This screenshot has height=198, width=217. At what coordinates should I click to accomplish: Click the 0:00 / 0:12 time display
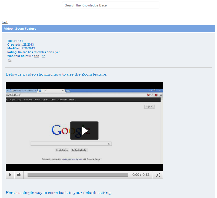pyautogui.click(x=141, y=175)
